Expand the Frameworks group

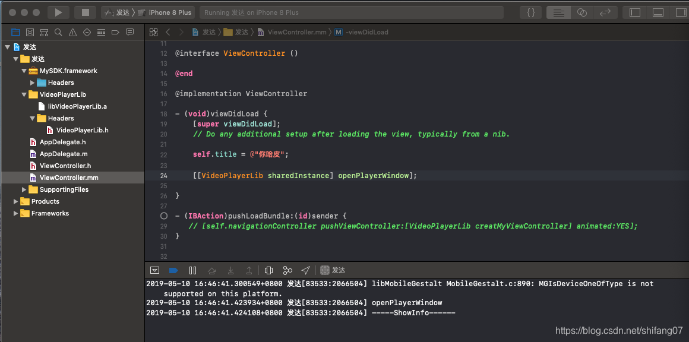[16, 213]
